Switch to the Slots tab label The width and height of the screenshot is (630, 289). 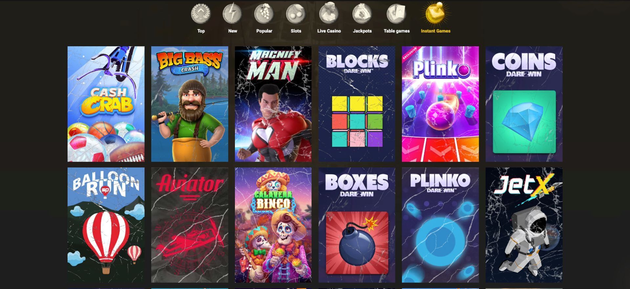tap(296, 31)
